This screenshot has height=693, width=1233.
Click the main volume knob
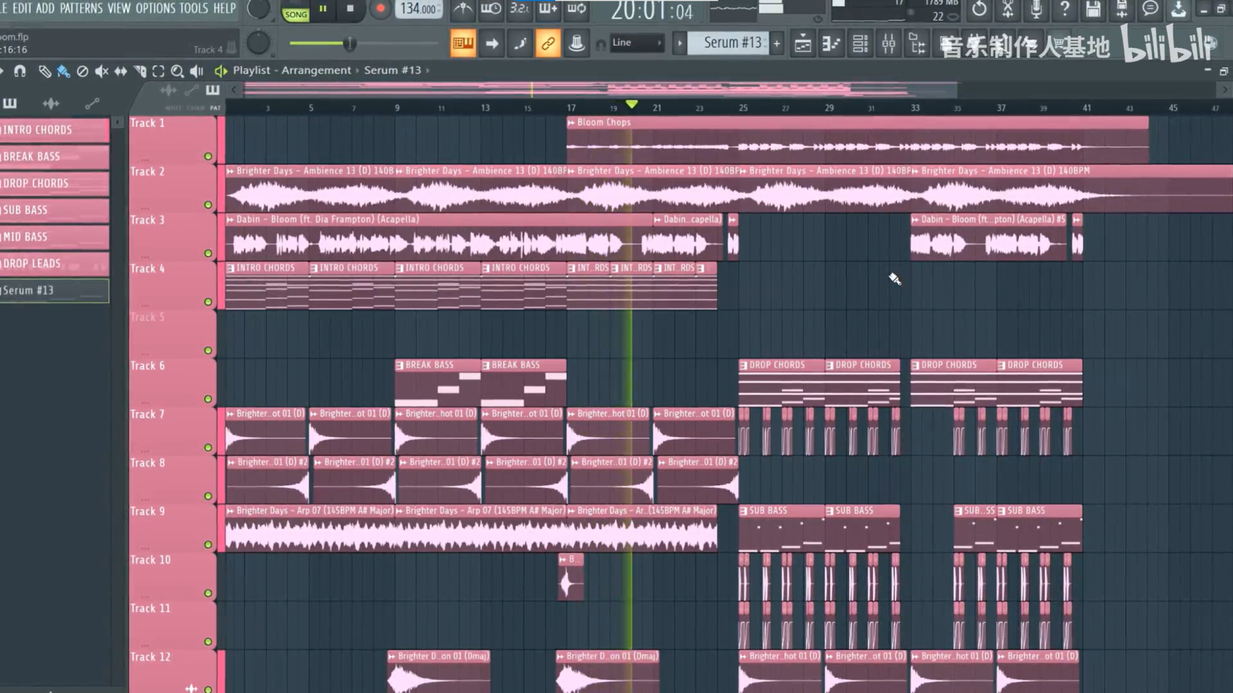(x=258, y=9)
